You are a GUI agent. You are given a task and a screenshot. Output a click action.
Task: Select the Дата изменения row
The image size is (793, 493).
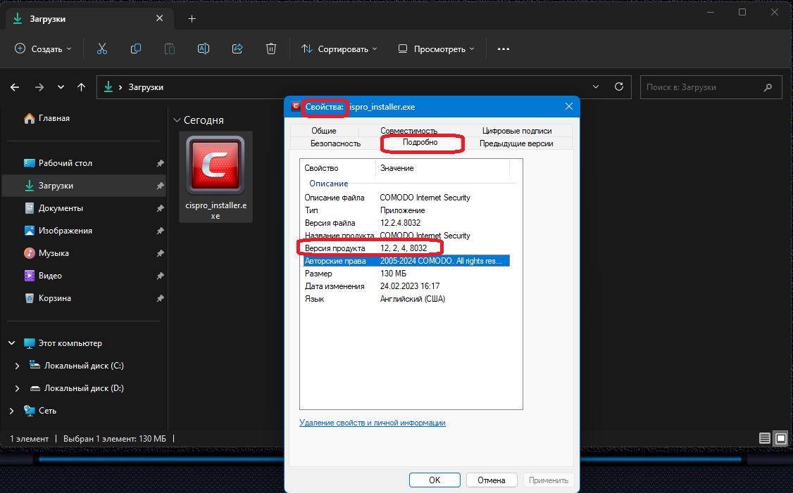(406, 286)
